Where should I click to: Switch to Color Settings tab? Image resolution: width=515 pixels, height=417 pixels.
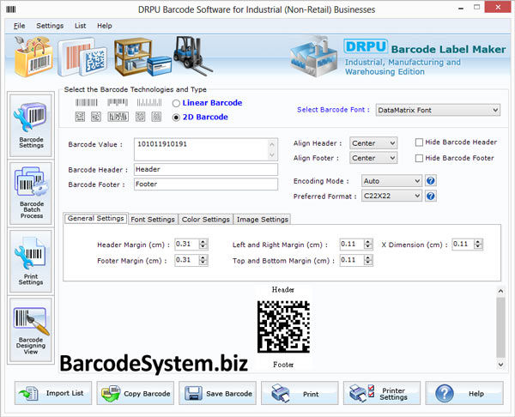[x=206, y=220]
